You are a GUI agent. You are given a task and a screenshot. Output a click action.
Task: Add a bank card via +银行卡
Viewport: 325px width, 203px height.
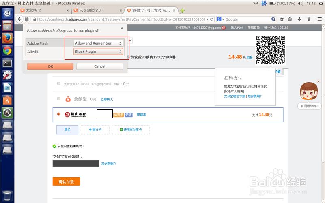pos(95,130)
